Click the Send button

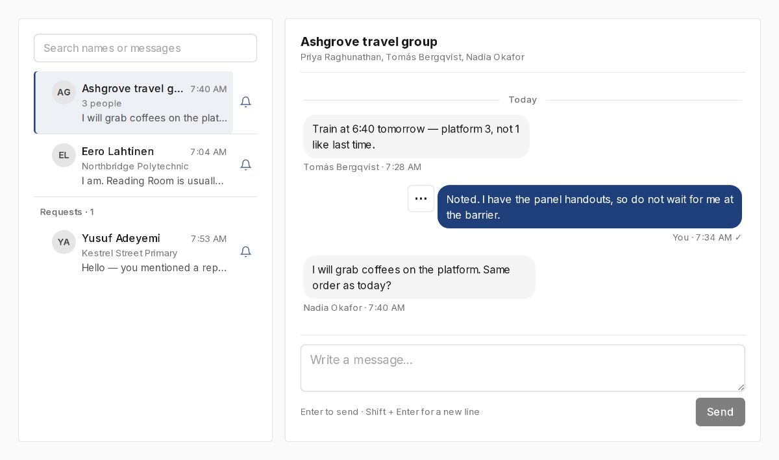point(720,412)
